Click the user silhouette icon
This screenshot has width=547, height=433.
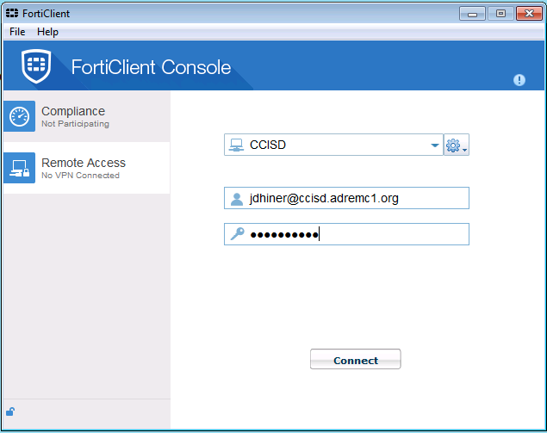[x=237, y=199]
